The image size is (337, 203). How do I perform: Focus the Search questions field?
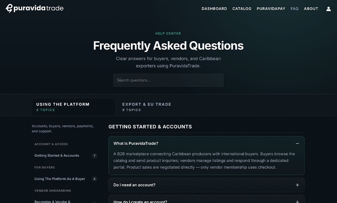[168, 80]
